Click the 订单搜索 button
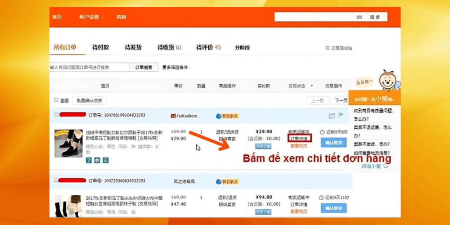Viewport: 450px width, 225px height. 144,67
